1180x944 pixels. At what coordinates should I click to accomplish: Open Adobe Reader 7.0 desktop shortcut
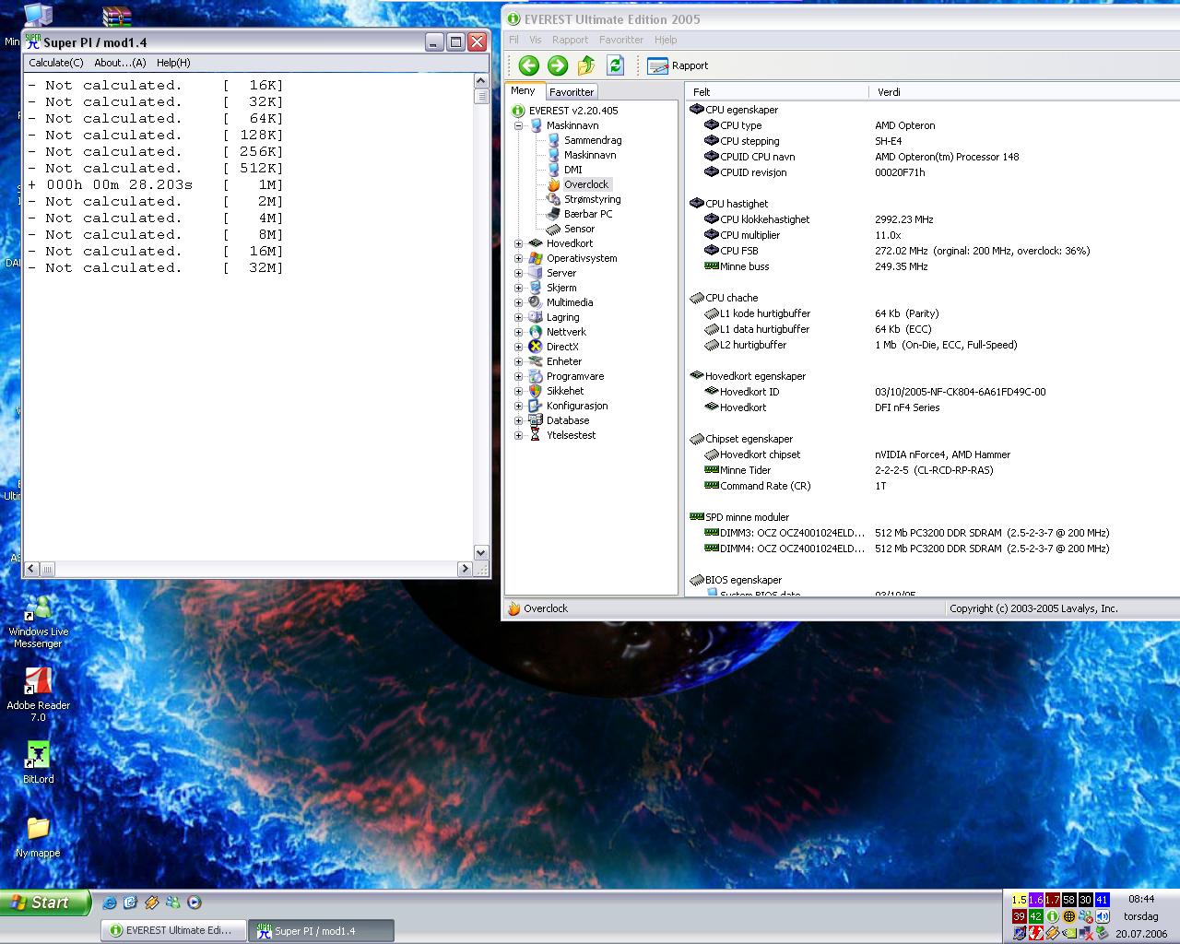[x=38, y=693]
